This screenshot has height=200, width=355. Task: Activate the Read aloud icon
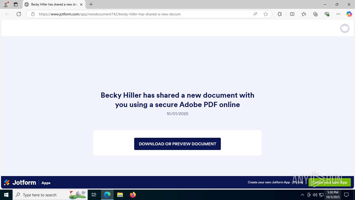(x=255, y=14)
